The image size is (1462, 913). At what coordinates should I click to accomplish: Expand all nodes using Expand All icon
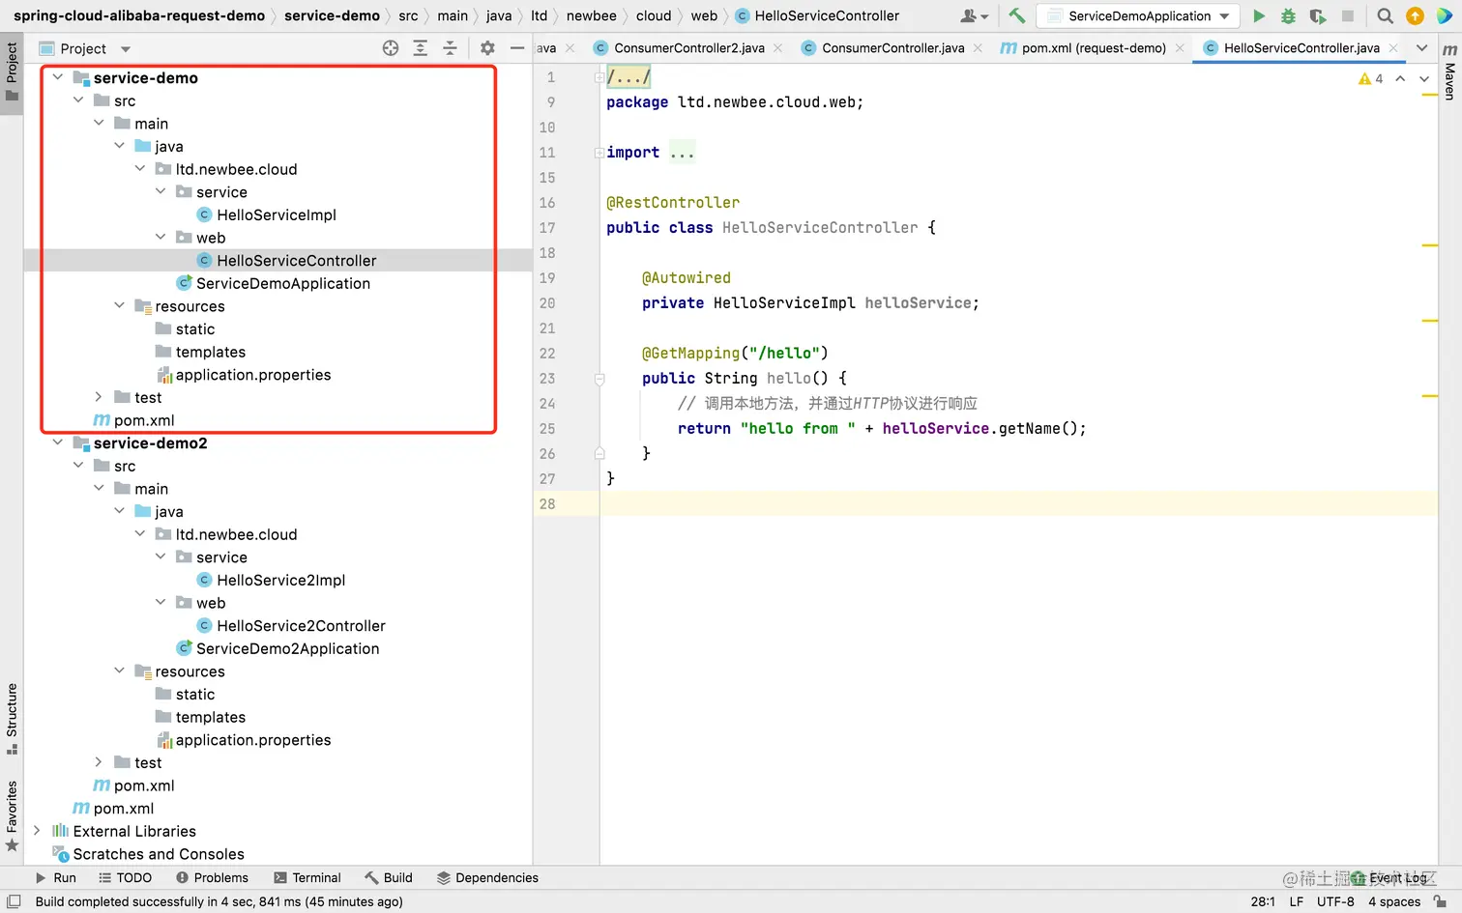421,47
